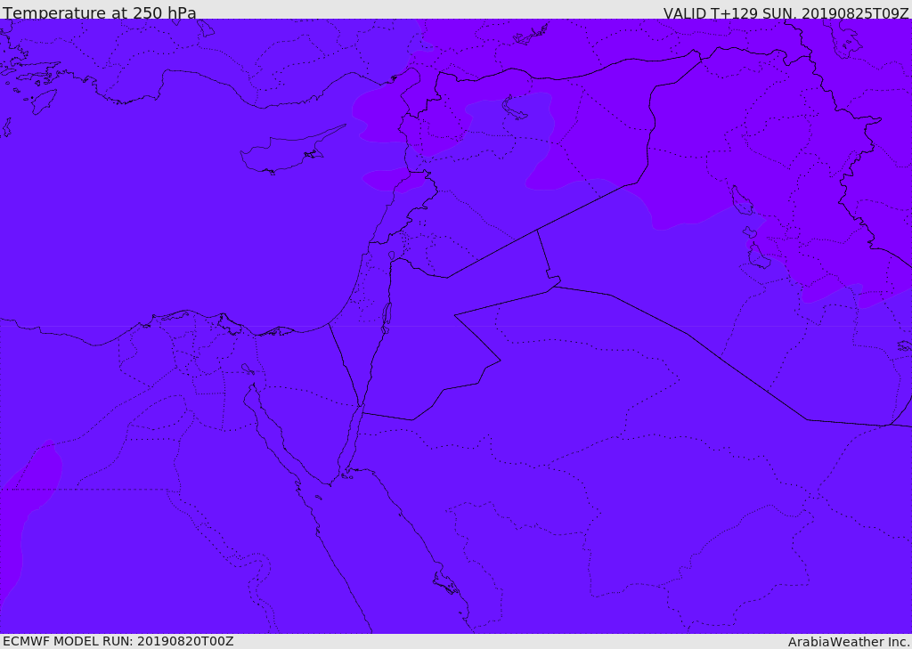Click the Sea of Galilee outline
The height and width of the screenshot is (649, 912).
392,256
